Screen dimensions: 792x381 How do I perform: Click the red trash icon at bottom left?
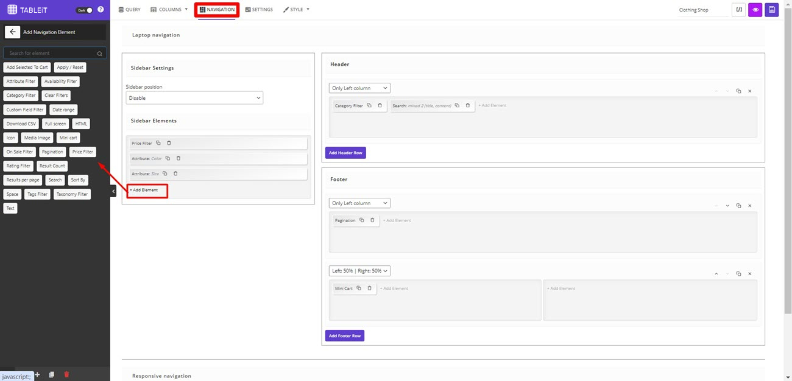(66, 374)
